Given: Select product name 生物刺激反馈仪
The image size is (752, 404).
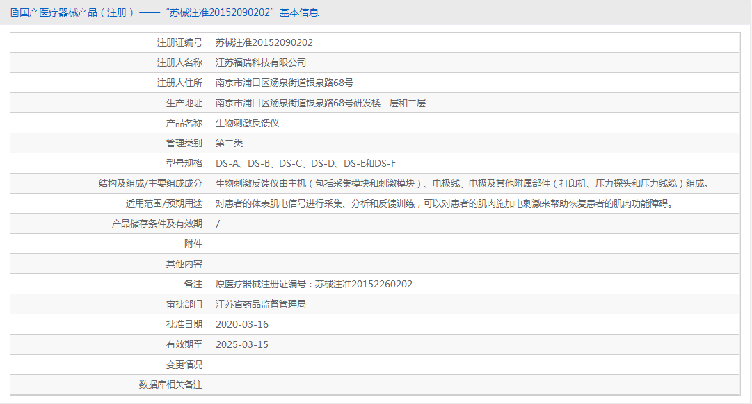Looking at the screenshot, I should (x=248, y=123).
